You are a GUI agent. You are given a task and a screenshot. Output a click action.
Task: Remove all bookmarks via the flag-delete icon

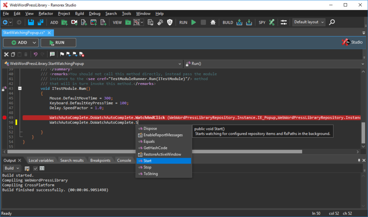tap(81, 54)
